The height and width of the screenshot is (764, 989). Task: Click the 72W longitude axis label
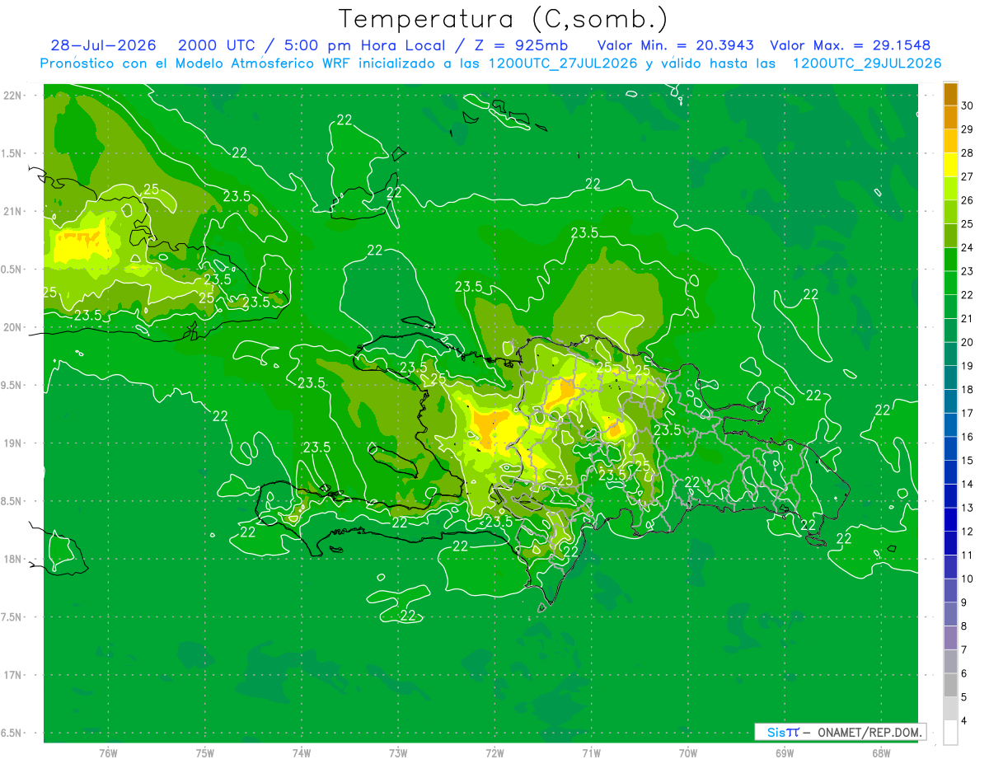494,753
